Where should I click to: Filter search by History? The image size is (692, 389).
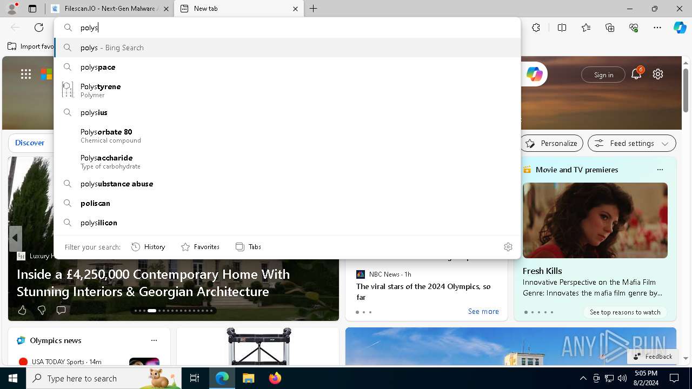coord(148,247)
